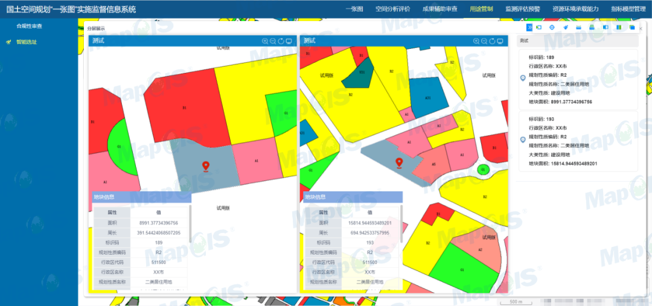Click red location marker on right map

click(399, 164)
